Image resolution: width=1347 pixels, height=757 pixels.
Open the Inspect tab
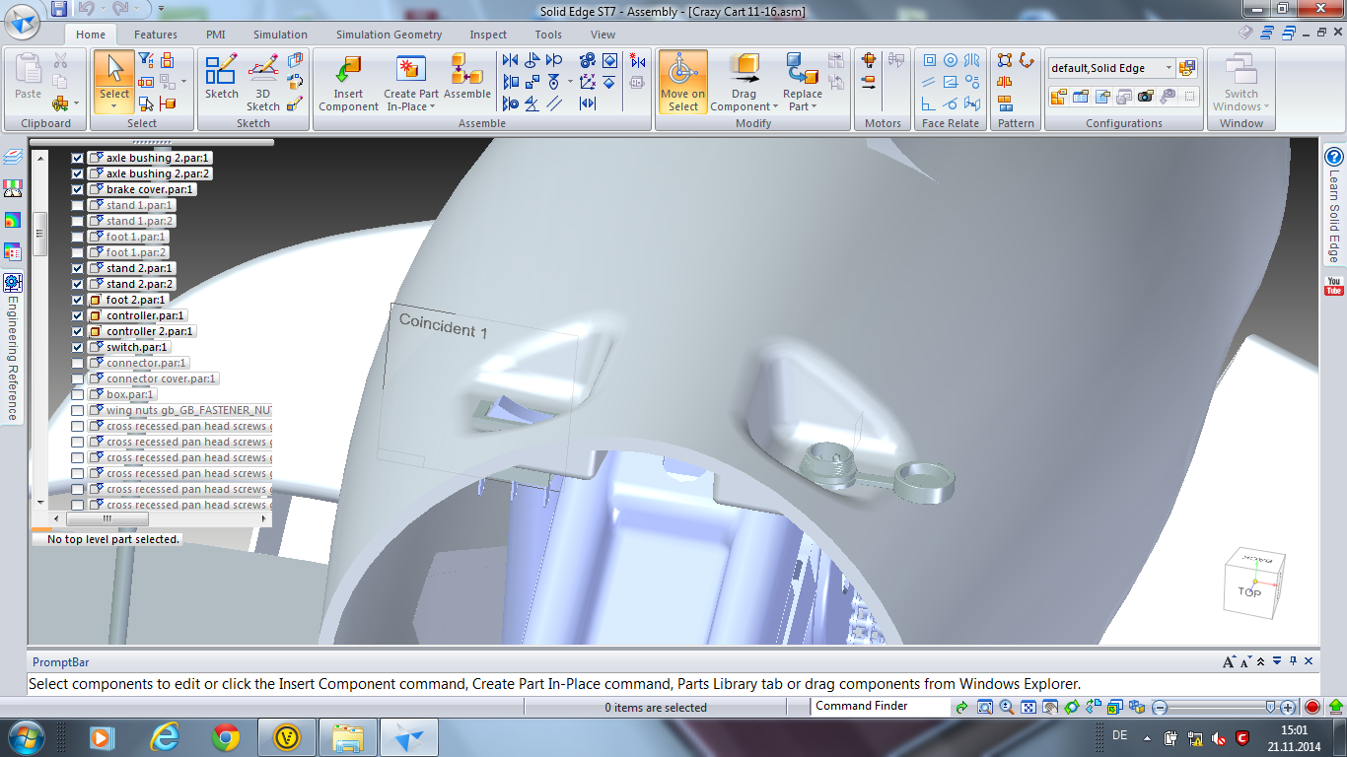488,34
